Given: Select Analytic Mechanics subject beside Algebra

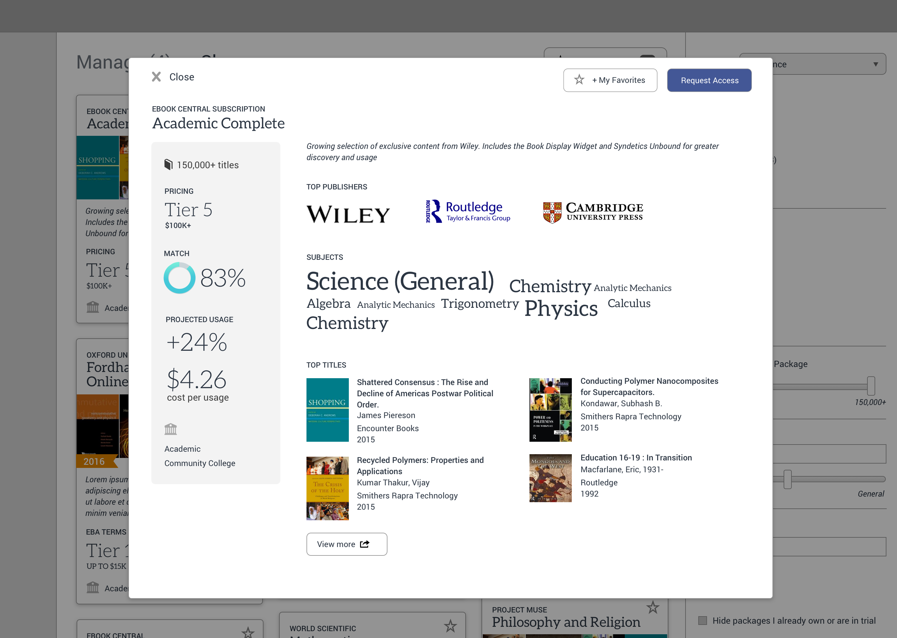Looking at the screenshot, I should click(x=396, y=304).
